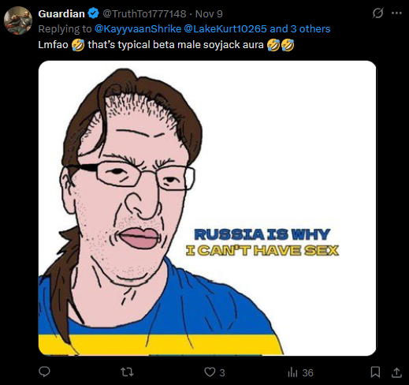Viewport: 409px width, 385px height.
Task: Click the reply speech bubble icon
Action: point(44,372)
